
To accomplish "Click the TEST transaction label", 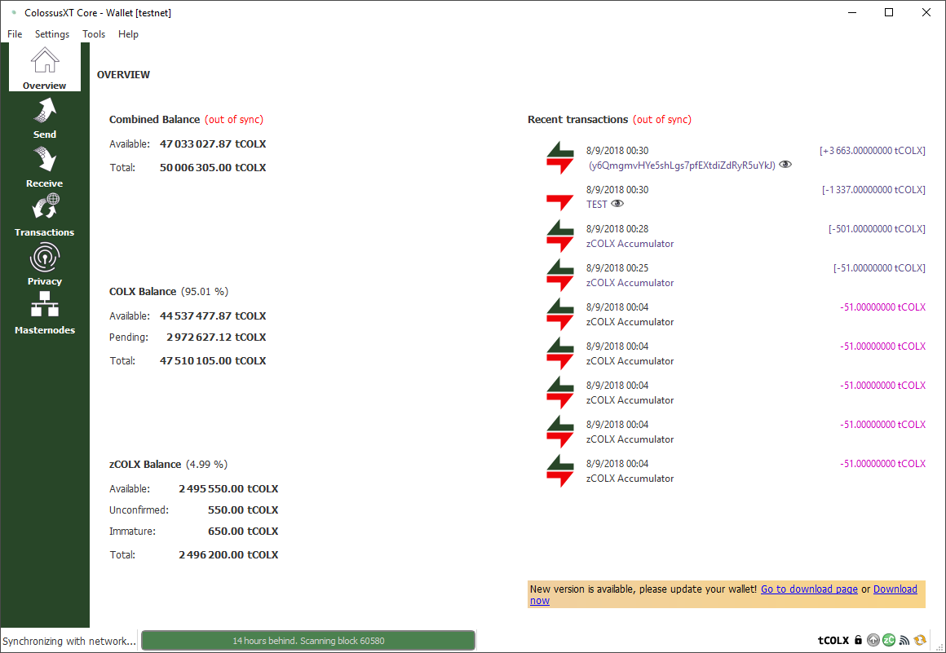I will tap(597, 205).
